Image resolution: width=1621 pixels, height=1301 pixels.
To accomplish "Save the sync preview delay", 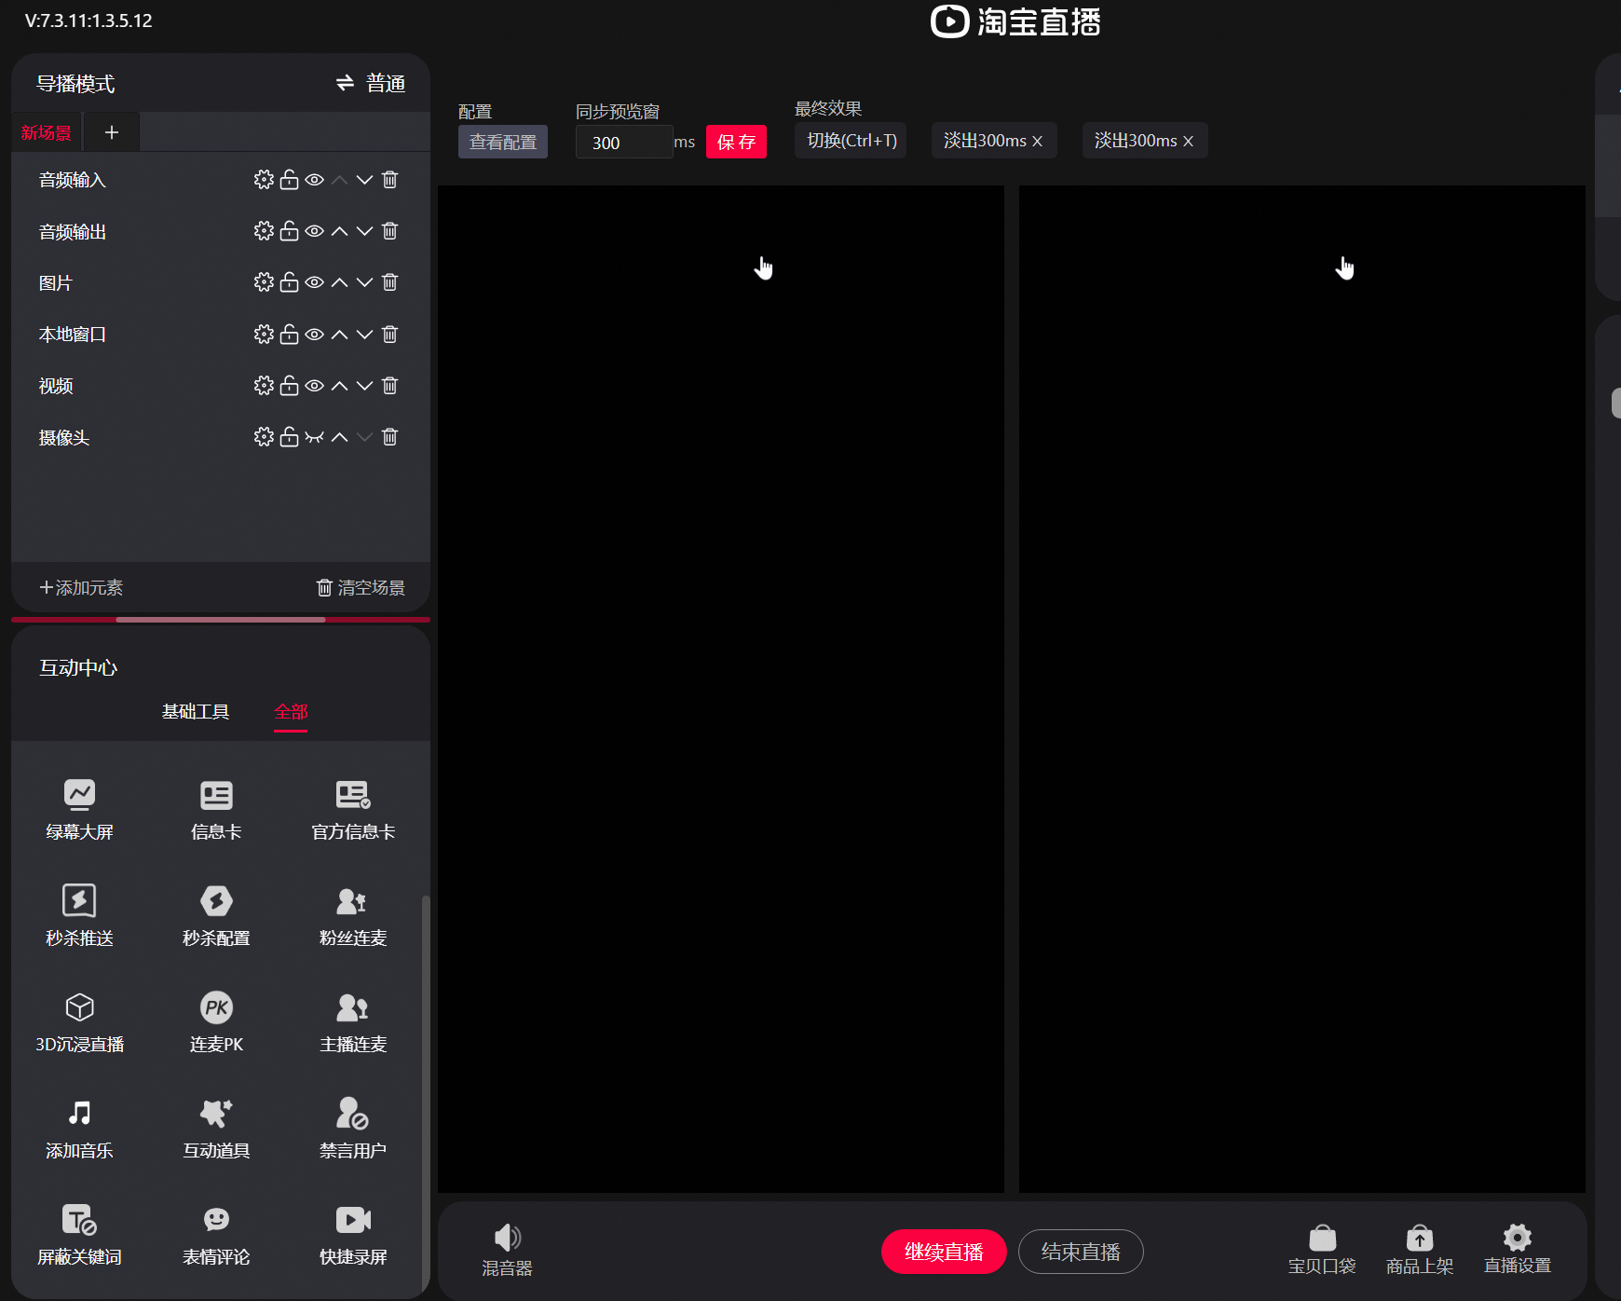I will pyautogui.click(x=736, y=142).
